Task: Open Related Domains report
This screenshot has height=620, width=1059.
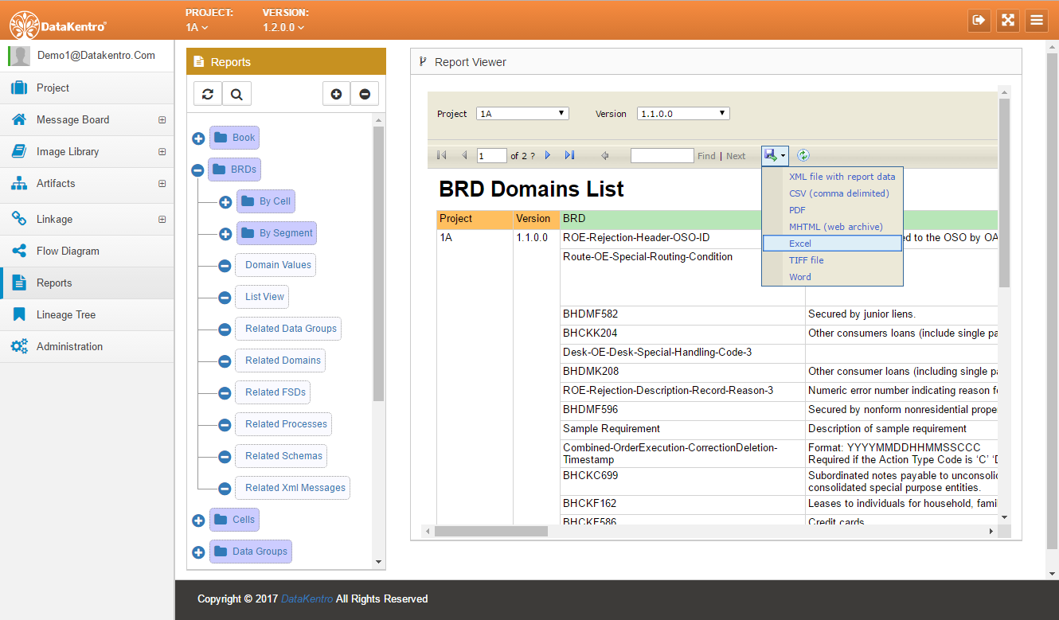Action: [280, 361]
